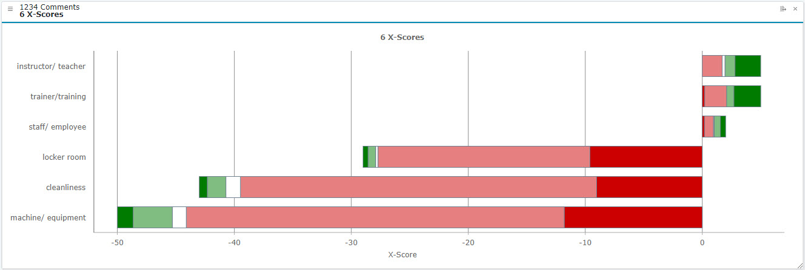The image size is (805, 270).
Task: Select the locker room category label
Action: tap(64, 157)
